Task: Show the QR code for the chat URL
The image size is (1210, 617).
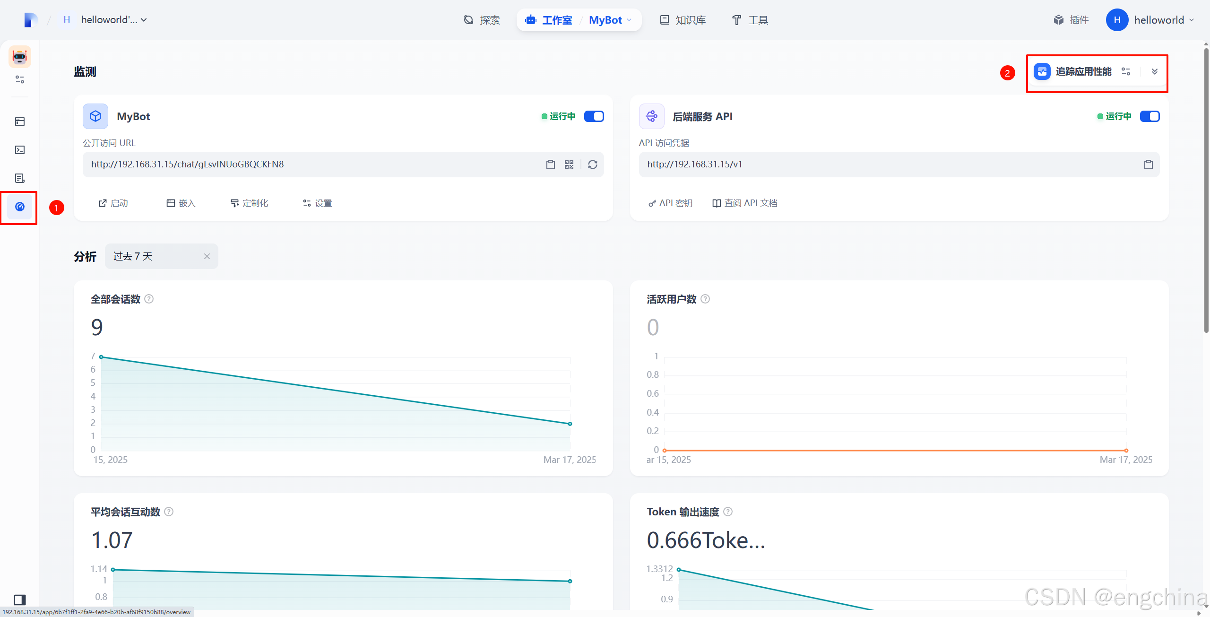Action: coord(569,165)
